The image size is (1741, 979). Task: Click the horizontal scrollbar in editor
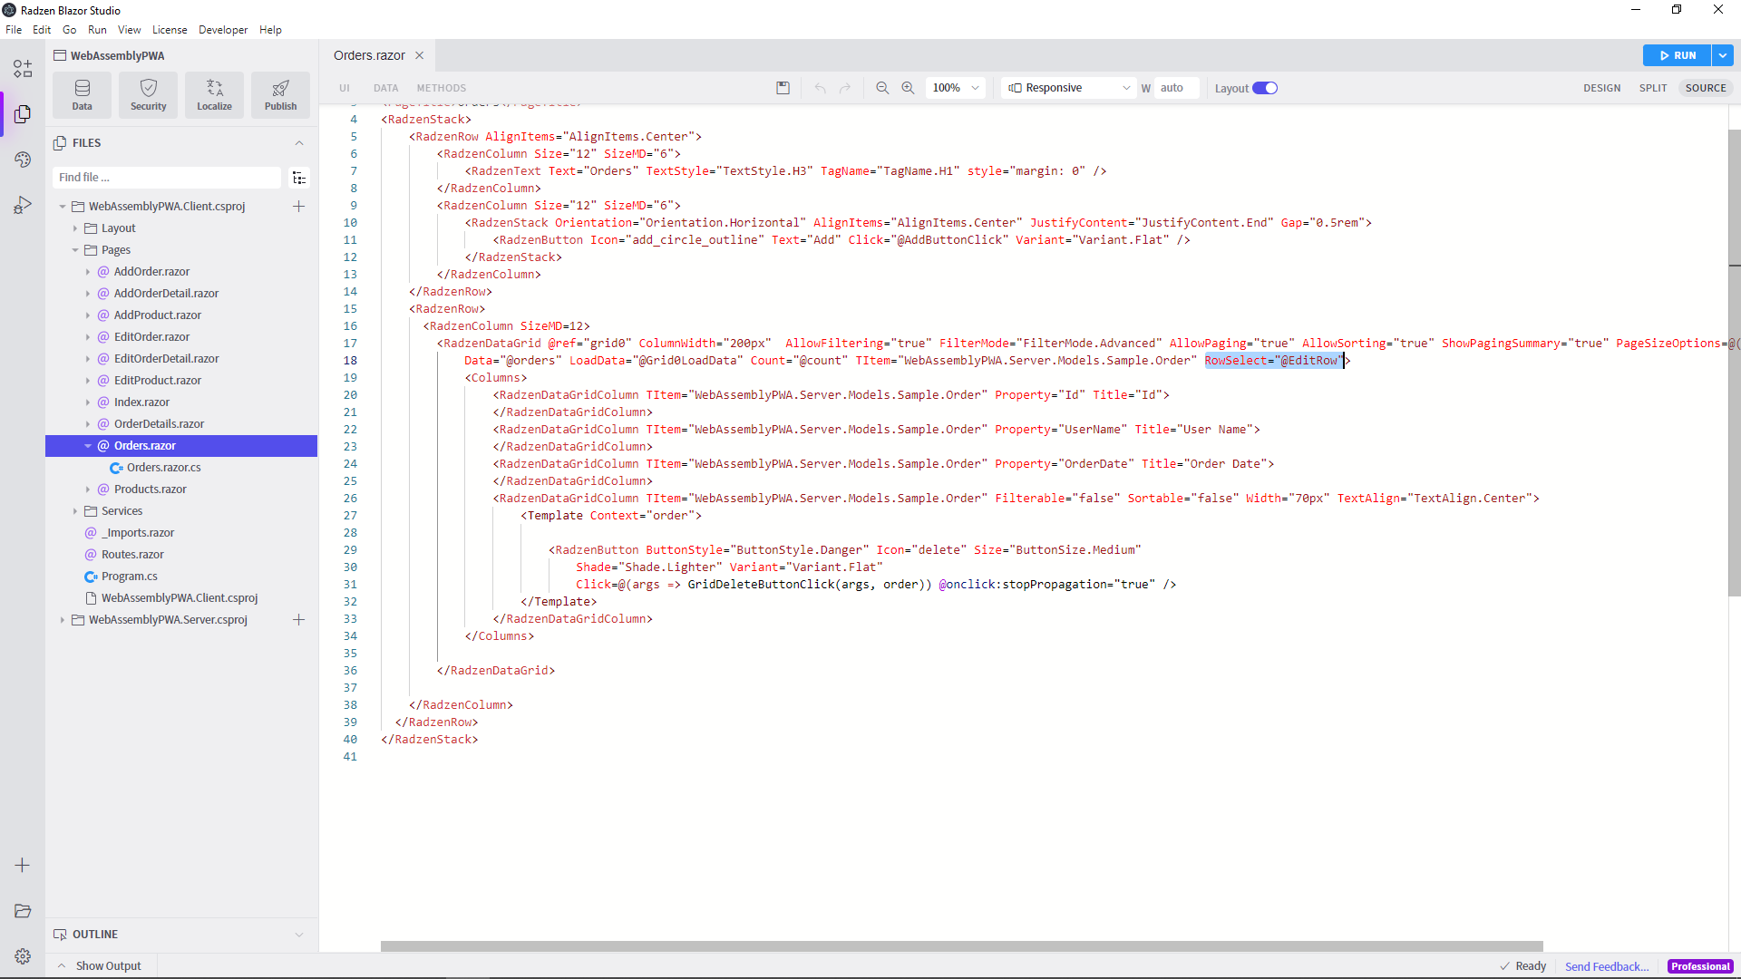(961, 946)
